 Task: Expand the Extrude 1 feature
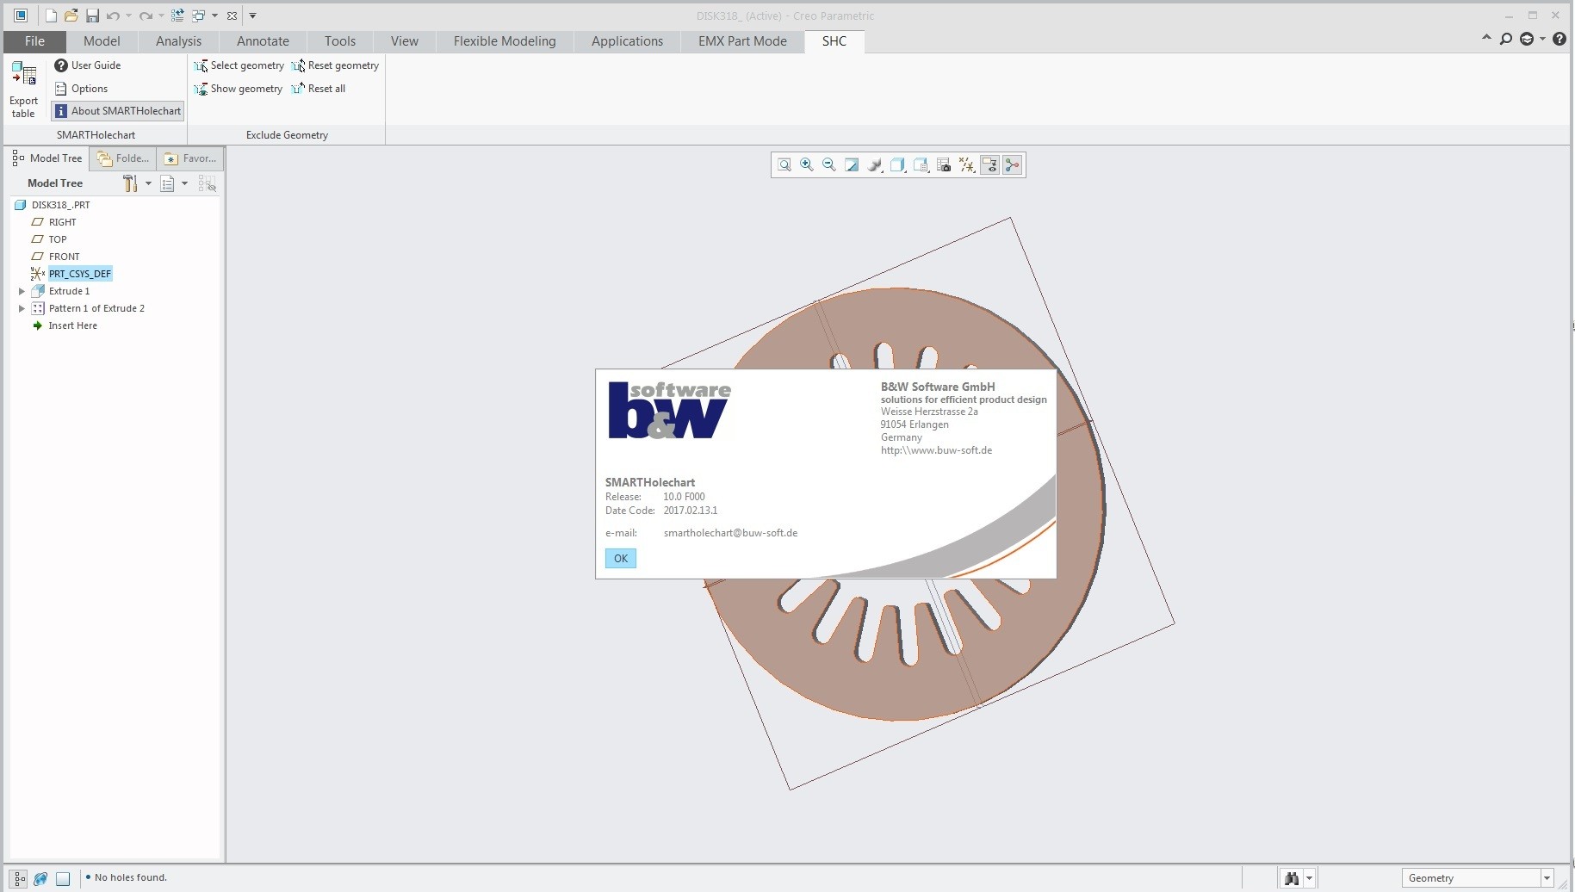click(x=22, y=291)
